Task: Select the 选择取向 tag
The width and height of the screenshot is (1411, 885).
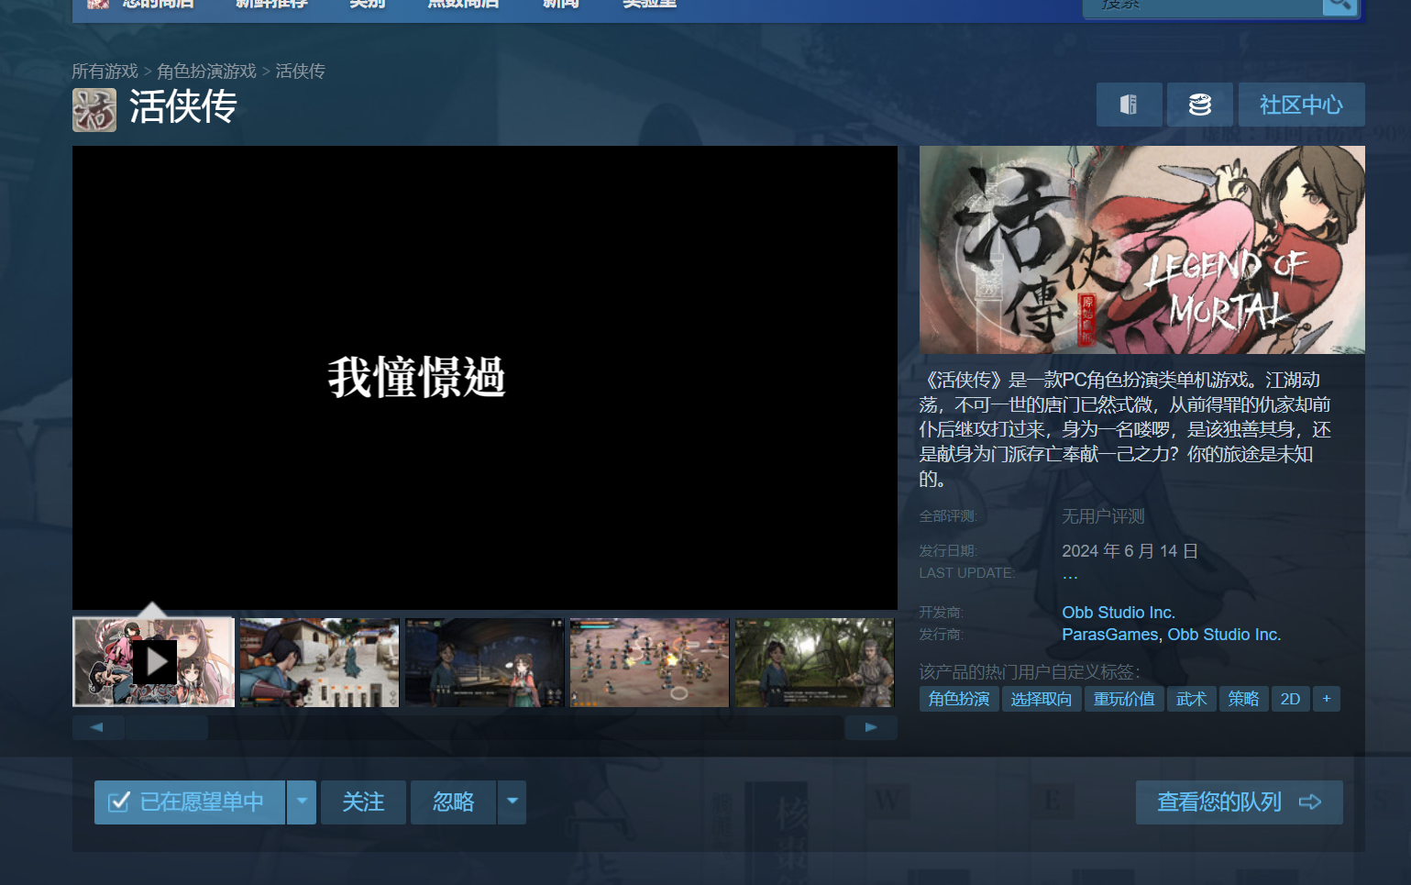Action: [1042, 699]
